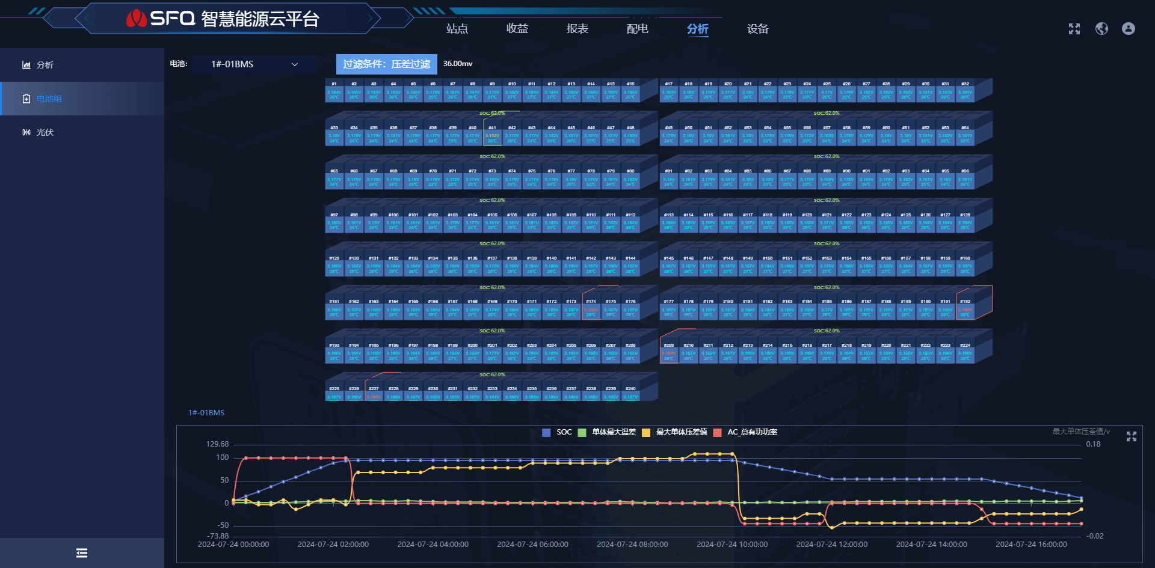Open the 站点 top menu
The image size is (1155, 568).
point(457,29)
